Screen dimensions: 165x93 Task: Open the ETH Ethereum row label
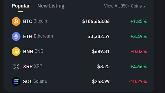tap(38, 36)
